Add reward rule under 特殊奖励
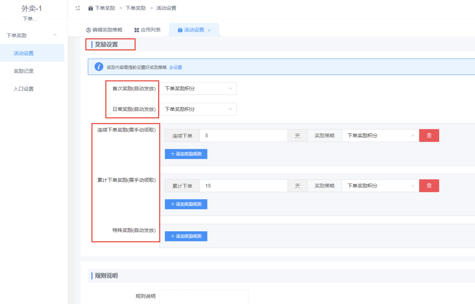Screen dimensions: 475x304 pyautogui.click(x=186, y=236)
